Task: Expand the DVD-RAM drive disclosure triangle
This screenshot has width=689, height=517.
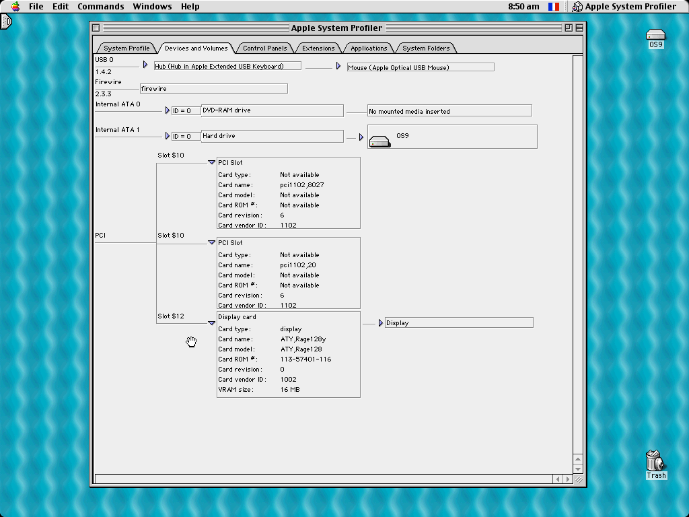Action: pyautogui.click(x=167, y=110)
